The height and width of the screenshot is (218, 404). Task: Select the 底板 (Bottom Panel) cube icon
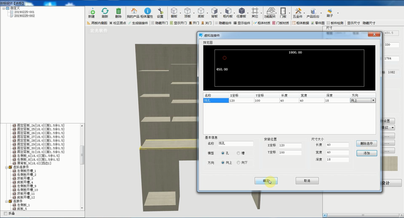click(201, 13)
